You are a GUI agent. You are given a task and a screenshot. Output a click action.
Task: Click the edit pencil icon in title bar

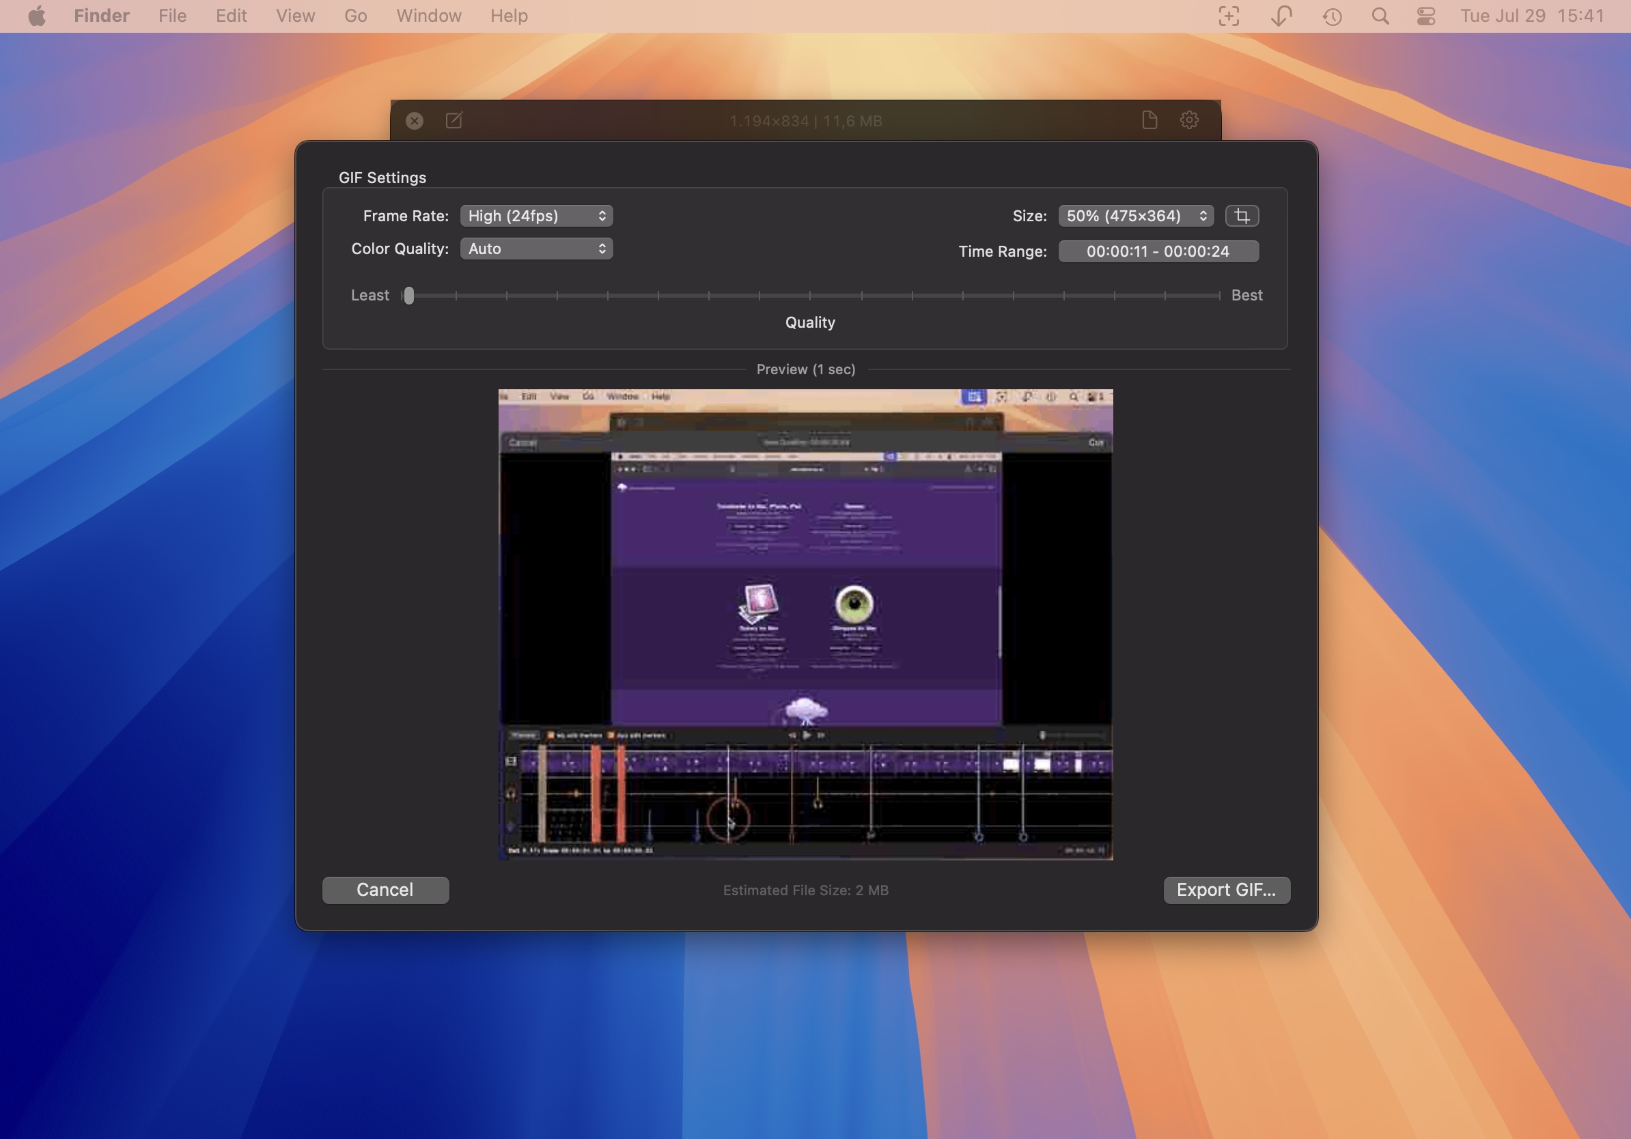point(454,120)
